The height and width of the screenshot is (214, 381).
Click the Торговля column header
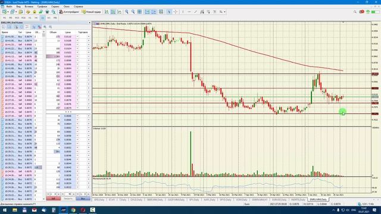[x=83, y=32]
